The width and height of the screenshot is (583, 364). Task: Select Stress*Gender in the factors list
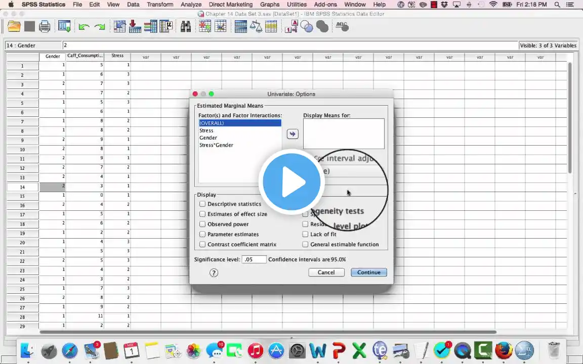[x=240, y=145]
